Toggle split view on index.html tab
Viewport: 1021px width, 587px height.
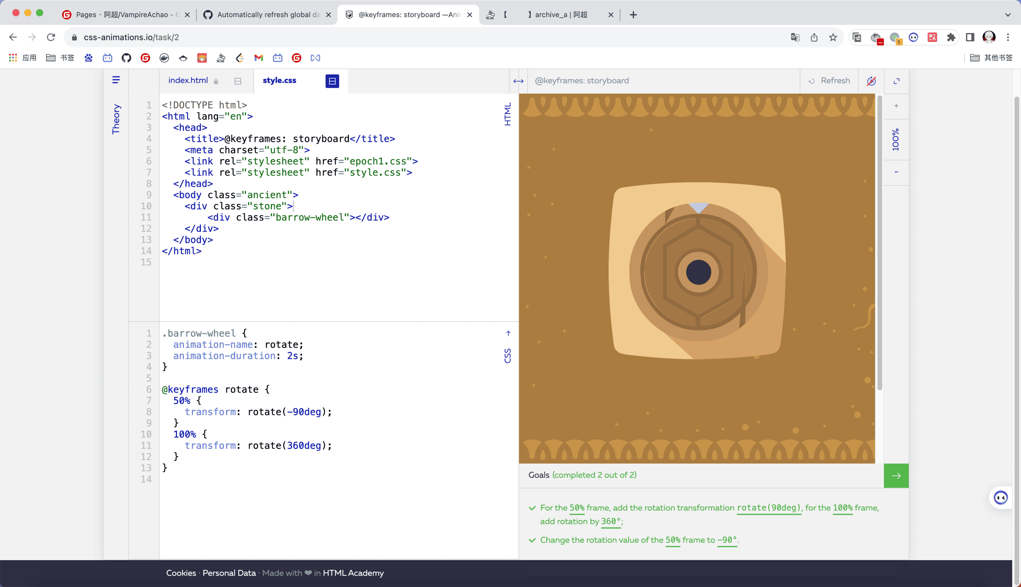[238, 81]
